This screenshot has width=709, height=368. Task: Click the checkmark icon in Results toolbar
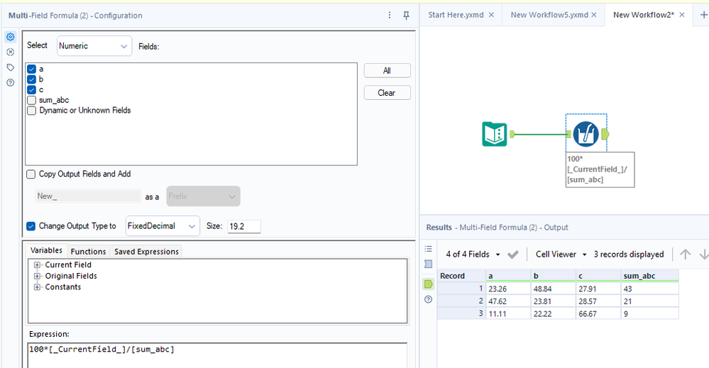coord(512,255)
